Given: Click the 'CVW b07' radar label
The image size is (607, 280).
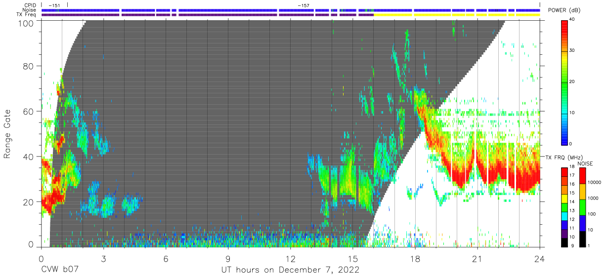Looking at the screenshot, I should [60, 270].
